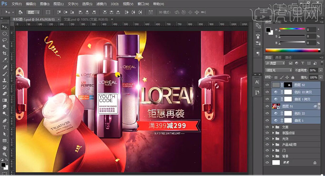
Task: Toggle auto-select checkbox icon in options bar
Action: (x=20, y=12)
